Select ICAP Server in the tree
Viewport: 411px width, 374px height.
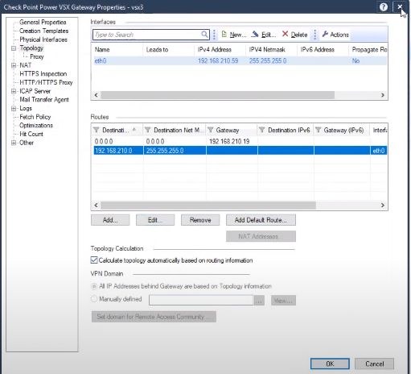[x=35, y=91]
